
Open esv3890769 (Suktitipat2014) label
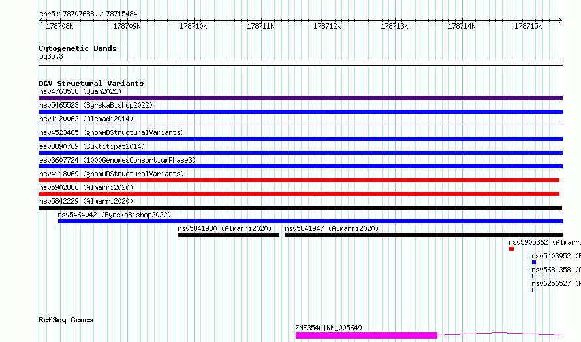tap(92, 146)
